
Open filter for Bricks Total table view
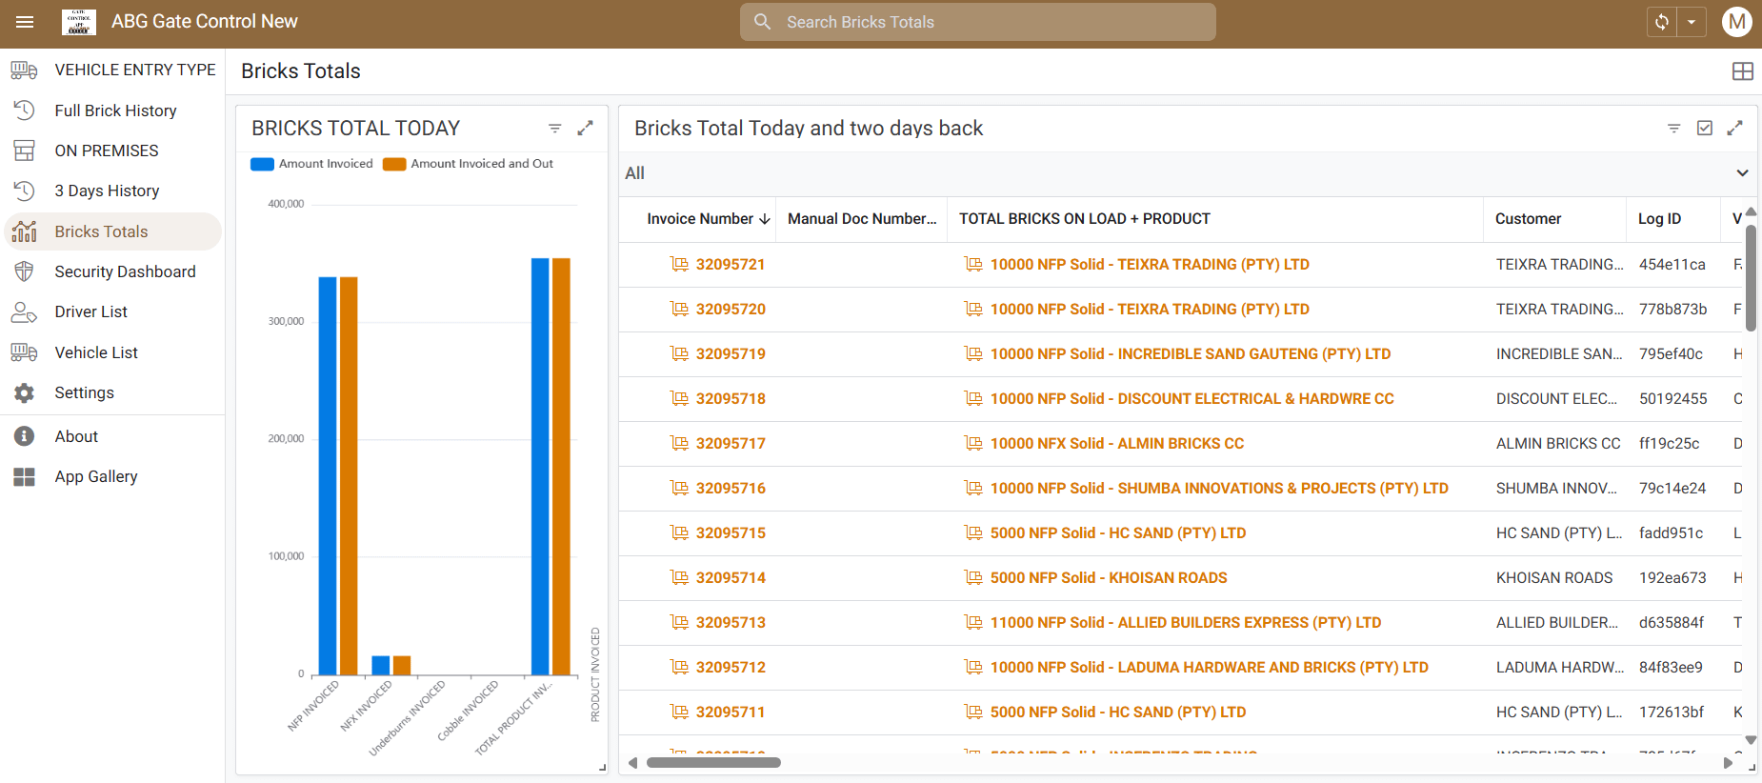click(x=1673, y=128)
